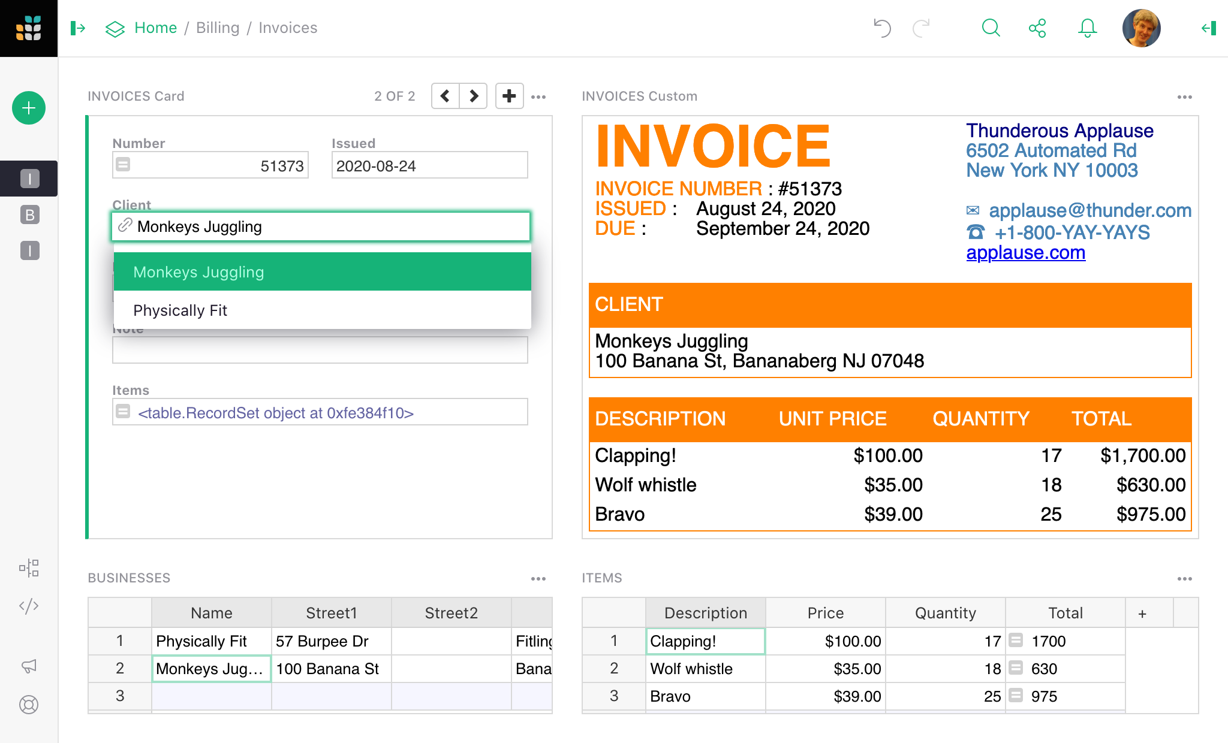Open the INVOICES Card options menu
Viewport: 1228px width, 743px height.
click(x=538, y=96)
